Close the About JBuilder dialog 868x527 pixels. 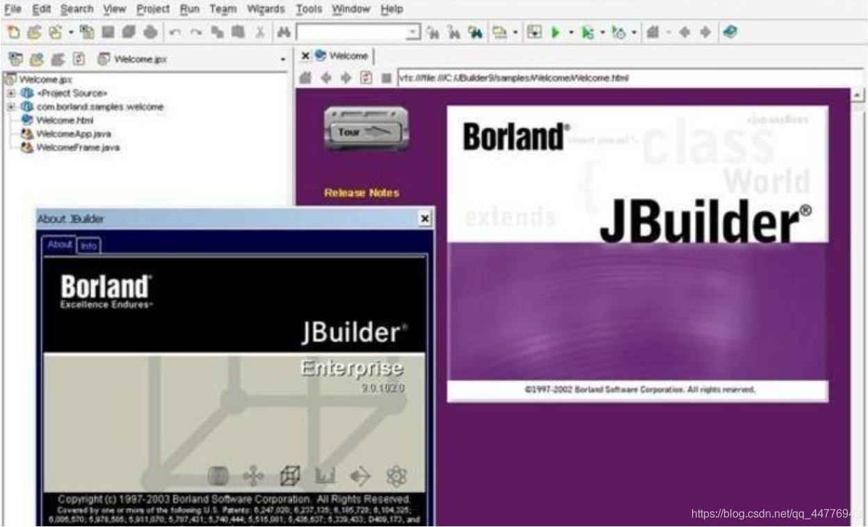click(x=425, y=219)
